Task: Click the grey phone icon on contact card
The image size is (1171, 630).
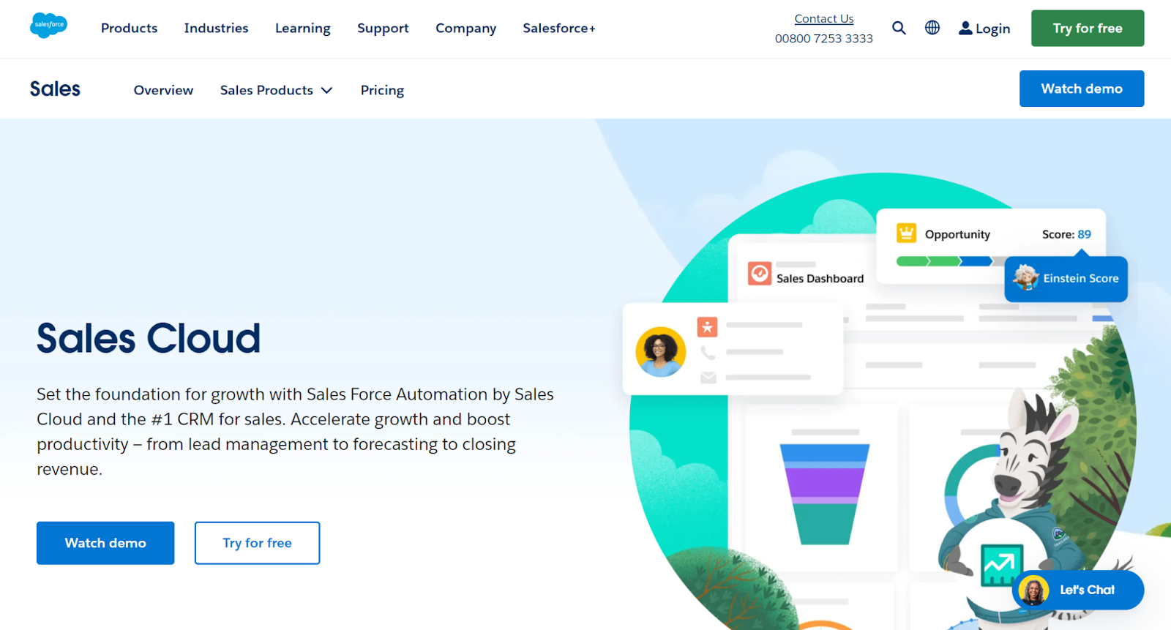Action: [x=708, y=353]
